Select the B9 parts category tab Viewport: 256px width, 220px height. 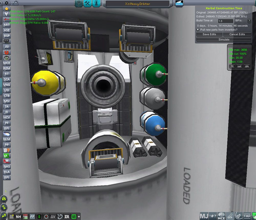(7, 150)
